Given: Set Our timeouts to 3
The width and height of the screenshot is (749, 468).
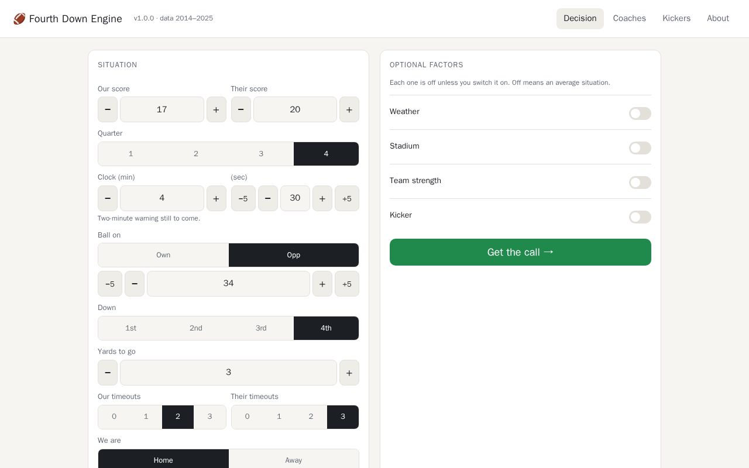Looking at the screenshot, I should tap(209, 417).
